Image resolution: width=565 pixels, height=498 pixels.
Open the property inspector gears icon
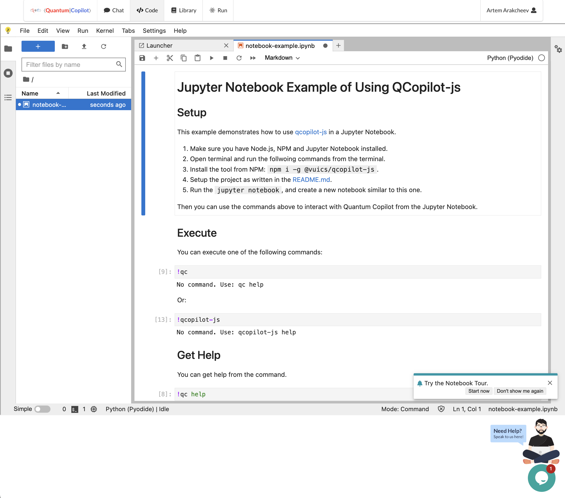(558, 49)
